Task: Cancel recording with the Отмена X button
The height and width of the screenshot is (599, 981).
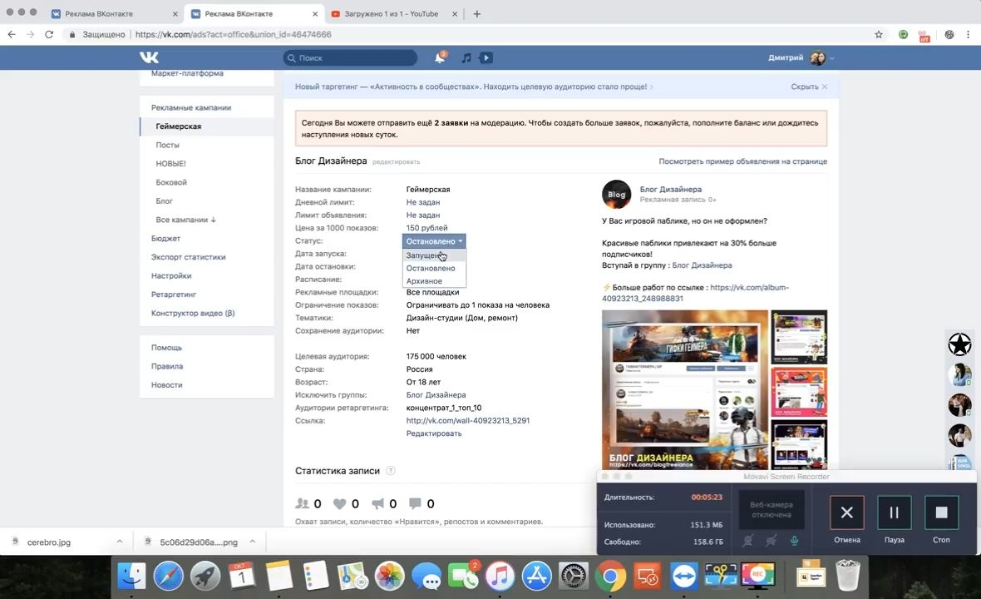Action: 846,512
